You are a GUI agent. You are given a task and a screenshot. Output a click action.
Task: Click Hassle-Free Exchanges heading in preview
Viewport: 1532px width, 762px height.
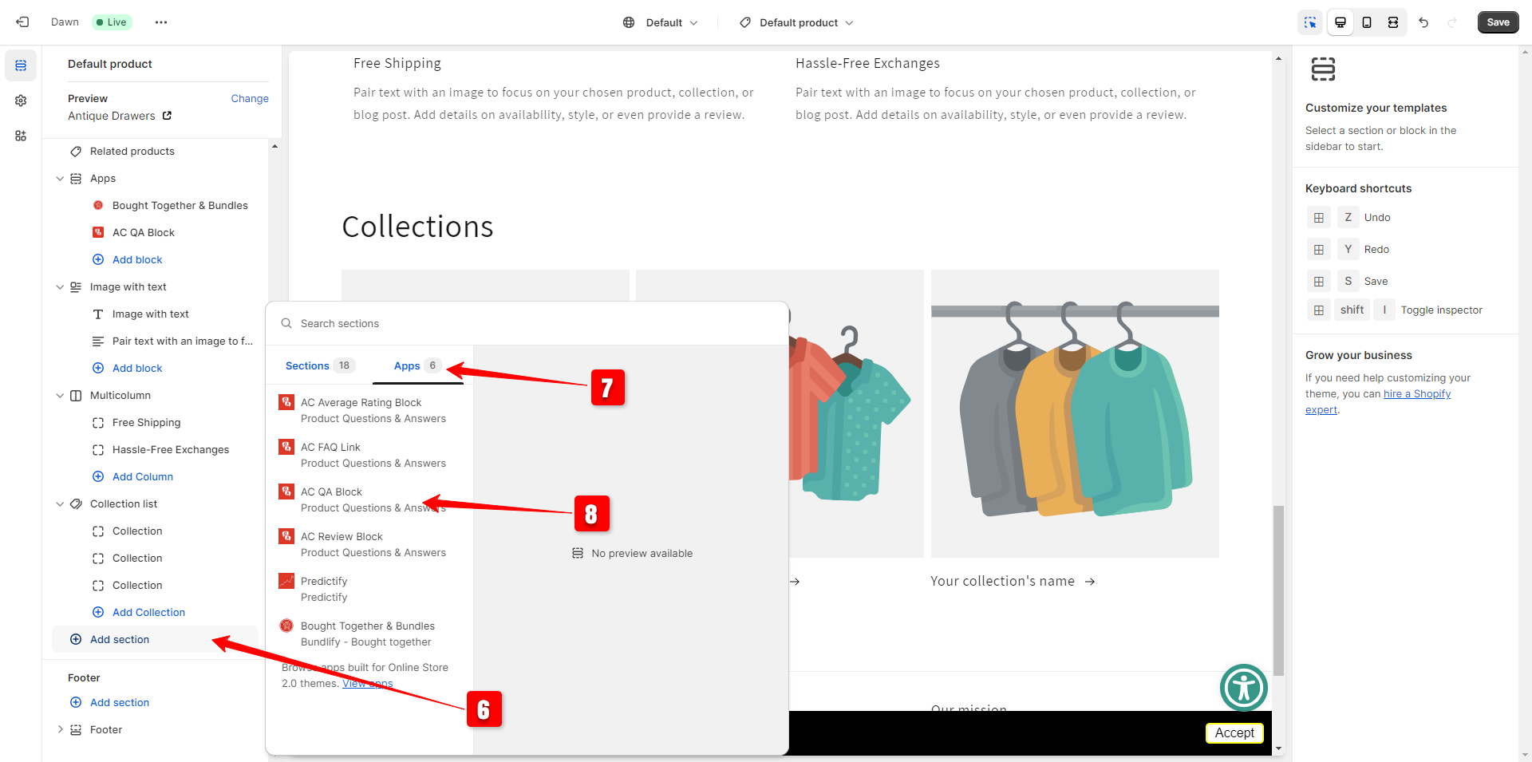coord(867,64)
